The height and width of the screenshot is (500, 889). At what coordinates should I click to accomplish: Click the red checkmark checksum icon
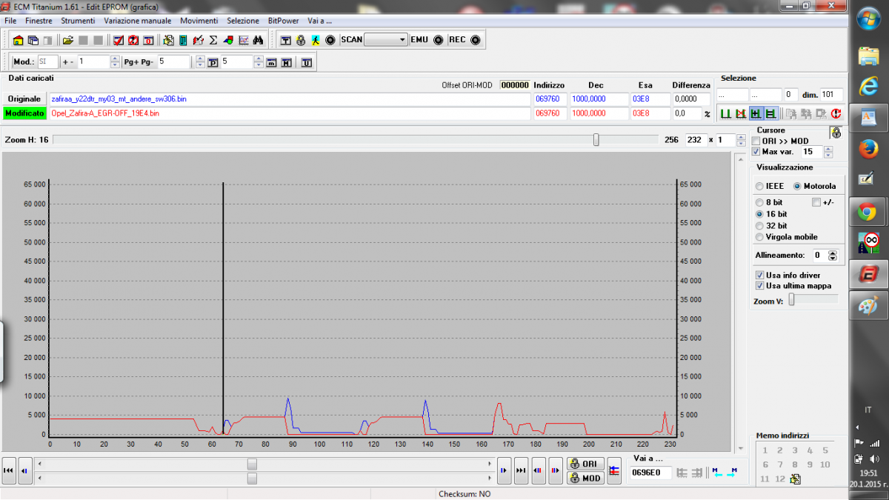pos(119,40)
